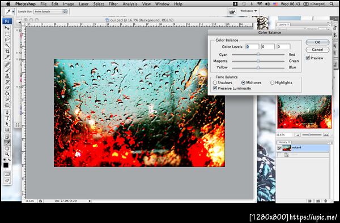Viewport: 340px width, 223px height.
Task: Select the Eraser tool
Action: point(7,88)
